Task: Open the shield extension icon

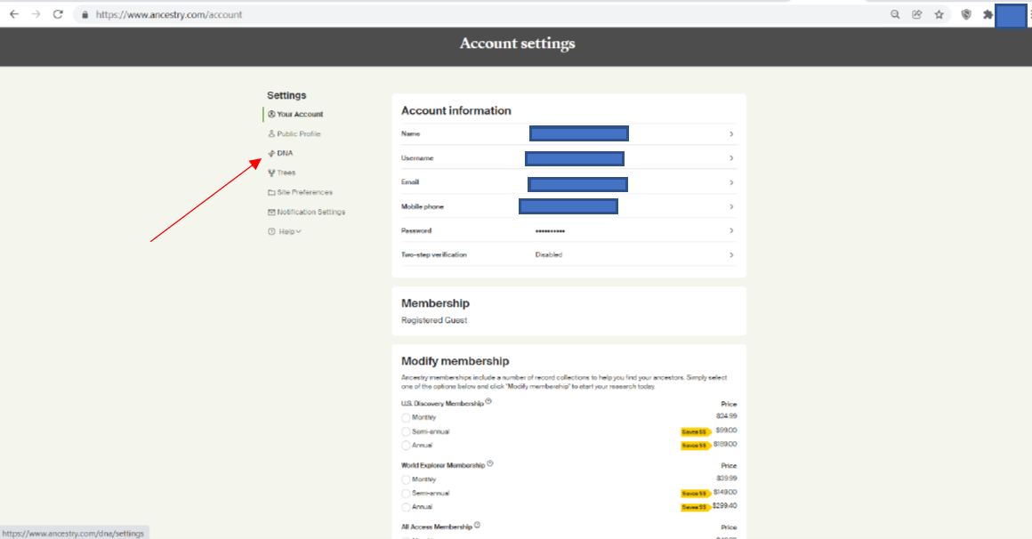Action: (x=966, y=14)
